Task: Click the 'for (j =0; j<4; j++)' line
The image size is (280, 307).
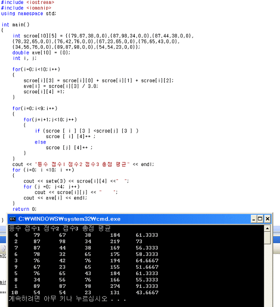Action: [52, 187]
